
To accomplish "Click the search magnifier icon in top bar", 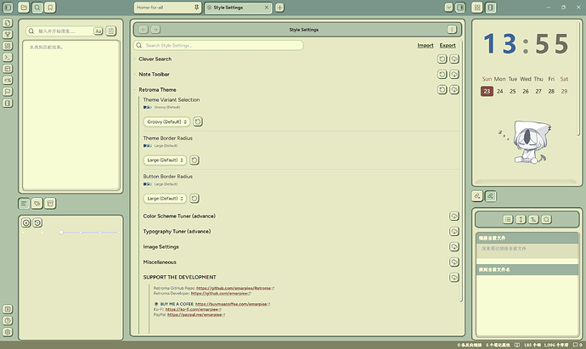I will click(x=37, y=8).
